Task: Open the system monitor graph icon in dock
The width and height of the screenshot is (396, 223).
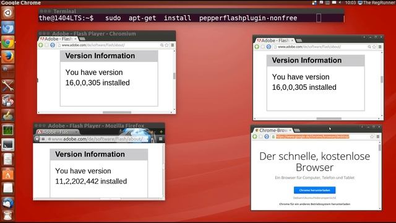Action: tap(8, 130)
